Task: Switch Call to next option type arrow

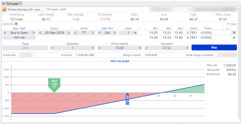Action: tap(115, 33)
